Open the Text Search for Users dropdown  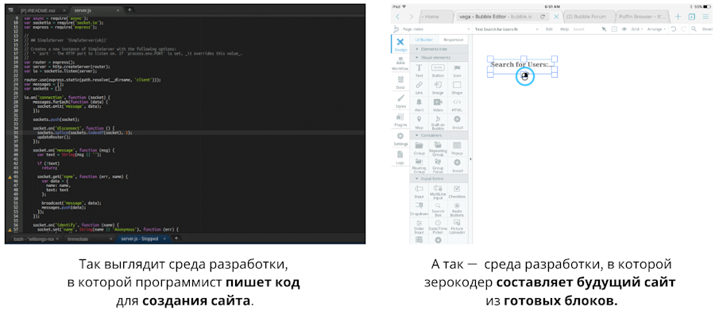tap(506, 29)
